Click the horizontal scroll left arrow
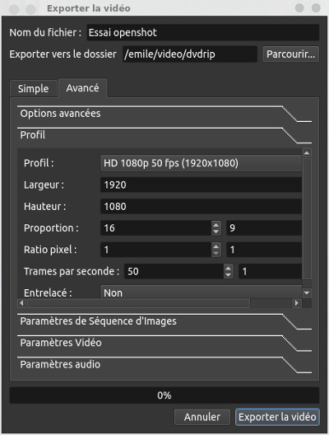 tap(21, 303)
